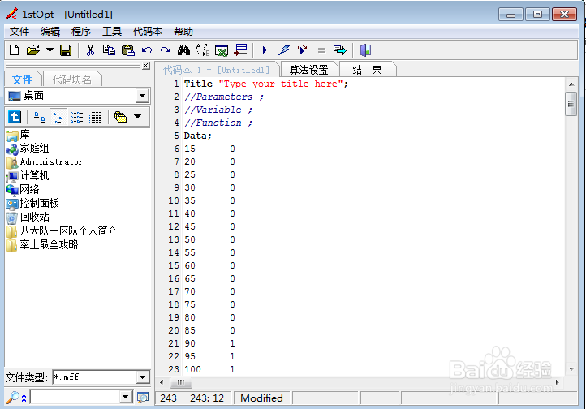Switch to the 结果 tab
The image size is (586, 409).
tap(367, 70)
